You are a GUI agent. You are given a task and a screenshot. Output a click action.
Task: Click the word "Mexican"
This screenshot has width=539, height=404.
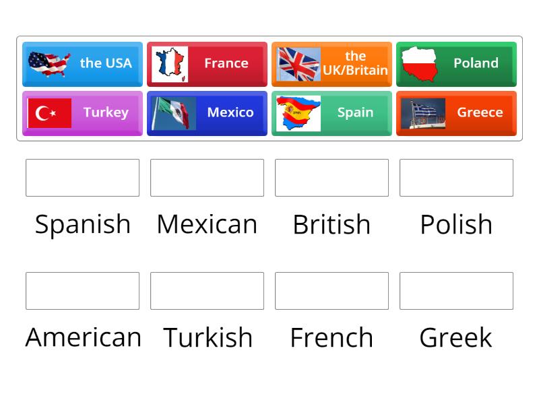[x=207, y=224]
